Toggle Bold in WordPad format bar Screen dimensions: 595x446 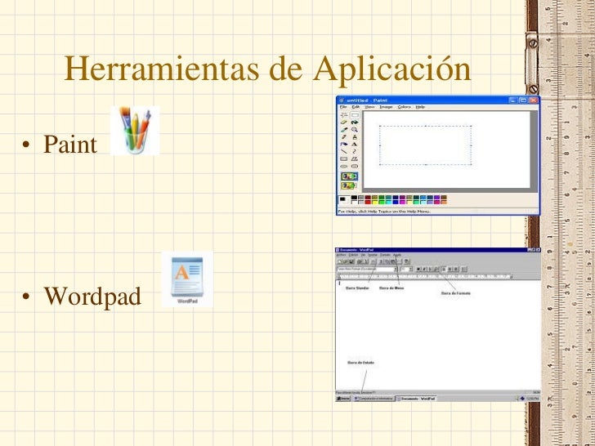(418, 270)
